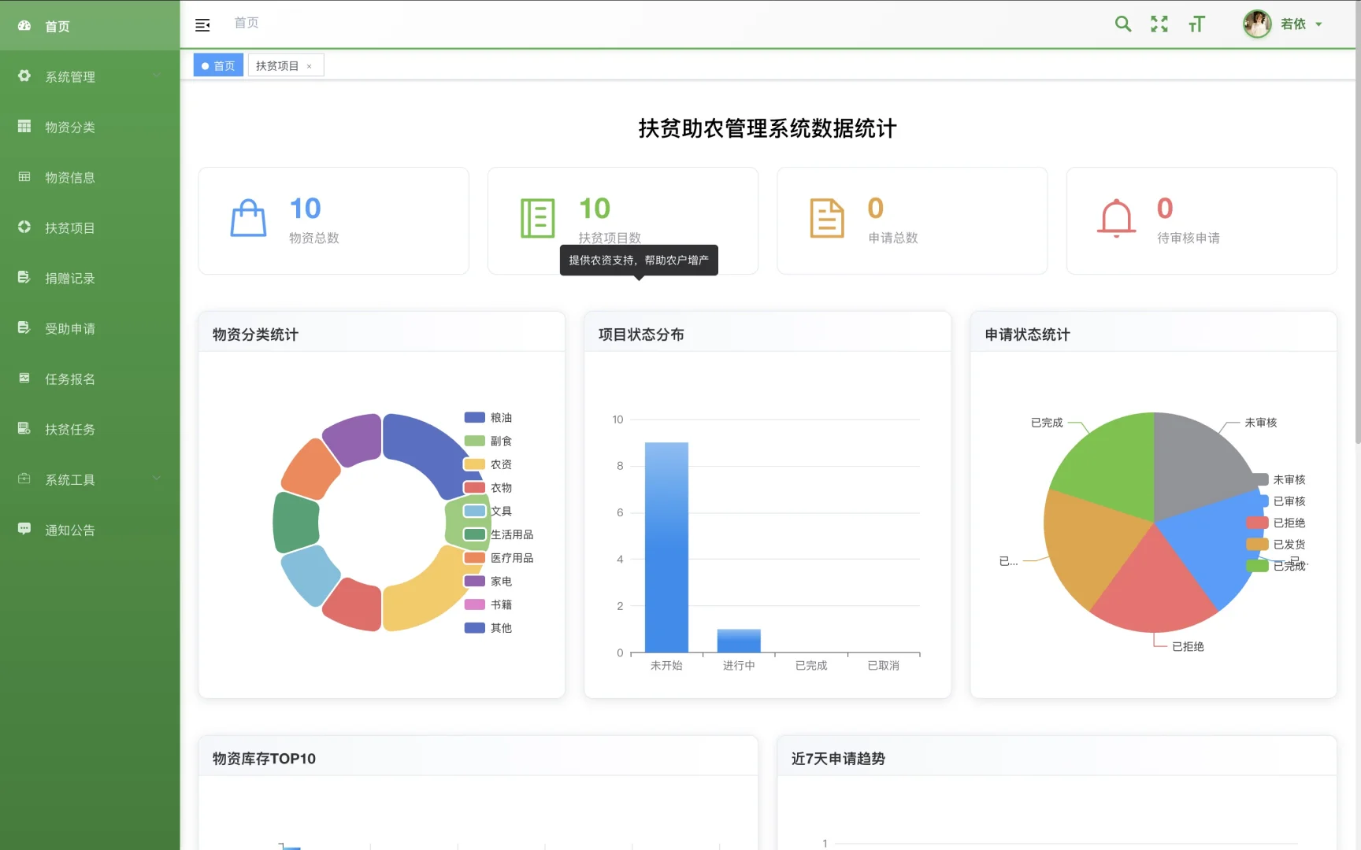Click the 捐赠记录 sidebar icon

[23, 278]
